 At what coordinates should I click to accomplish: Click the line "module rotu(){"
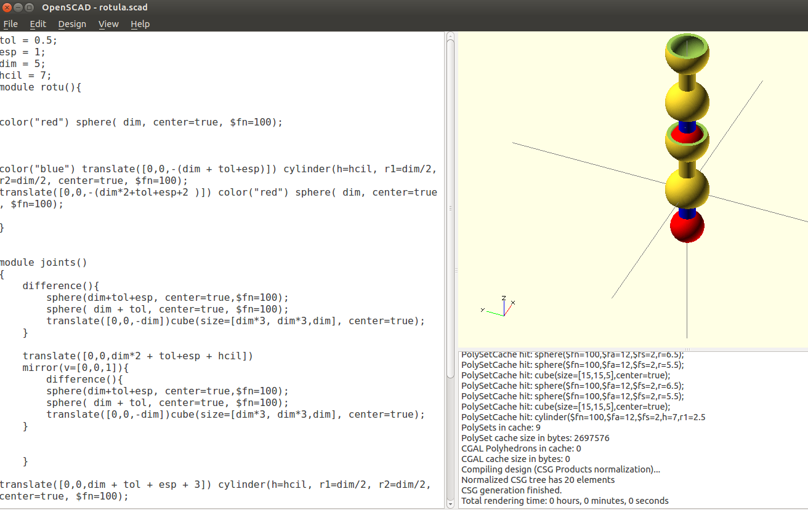click(41, 87)
